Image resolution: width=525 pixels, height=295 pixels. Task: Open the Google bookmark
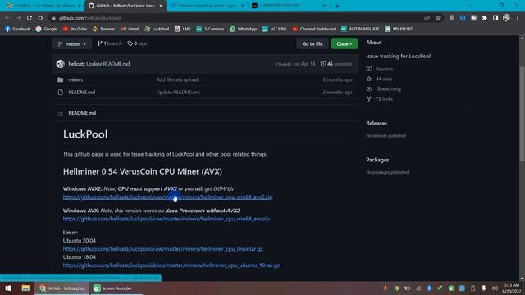(47, 29)
